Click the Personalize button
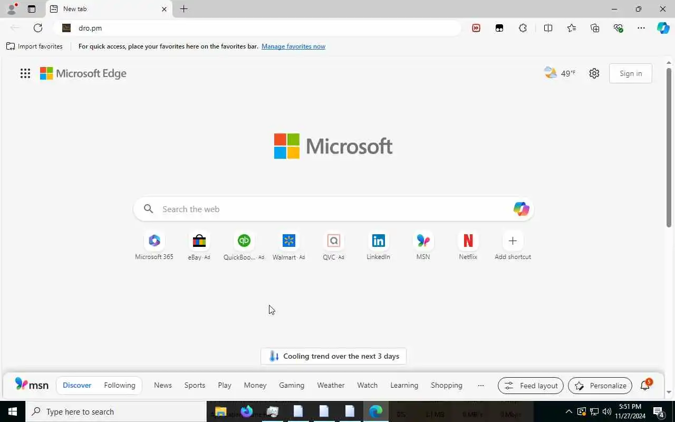675x422 pixels. (x=600, y=386)
